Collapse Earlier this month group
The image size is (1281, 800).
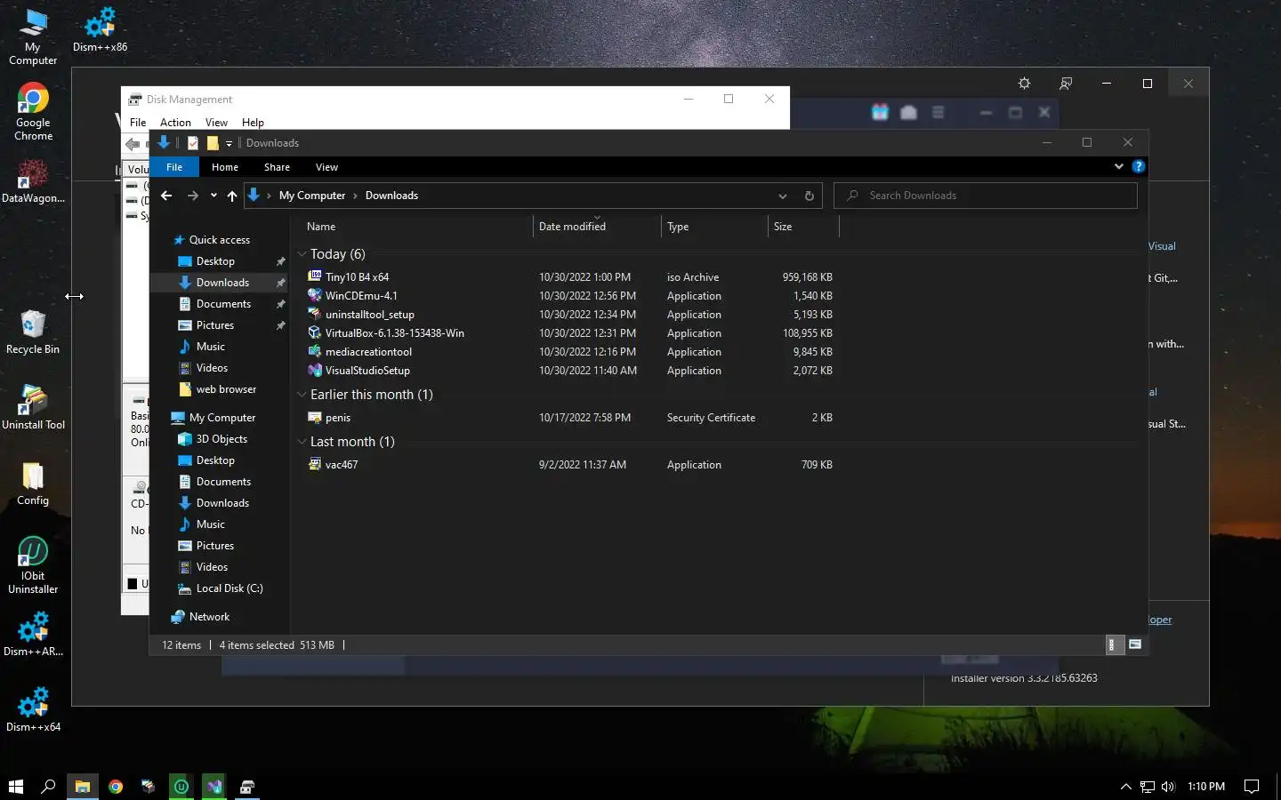(302, 394)
